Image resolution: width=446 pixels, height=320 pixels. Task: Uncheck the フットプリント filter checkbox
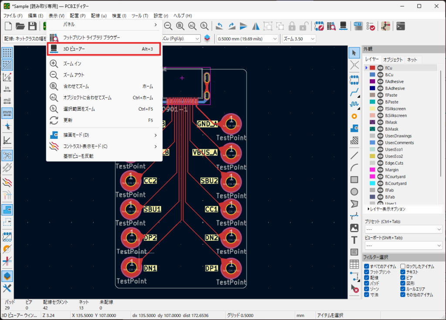tap(367, 272)
